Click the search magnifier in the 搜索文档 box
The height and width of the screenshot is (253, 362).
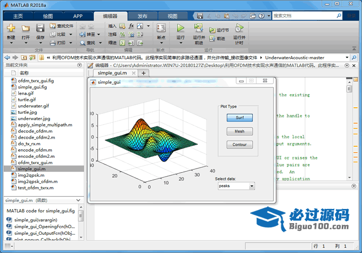pos(339,16)
